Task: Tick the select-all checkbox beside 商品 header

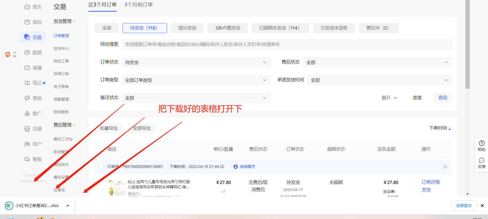Action: pyautogui.click(x=102, y=149)
